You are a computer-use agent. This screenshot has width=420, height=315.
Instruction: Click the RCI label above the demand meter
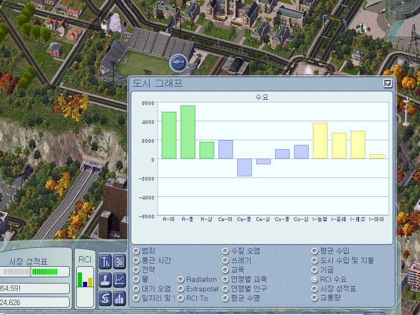point(85,259)
